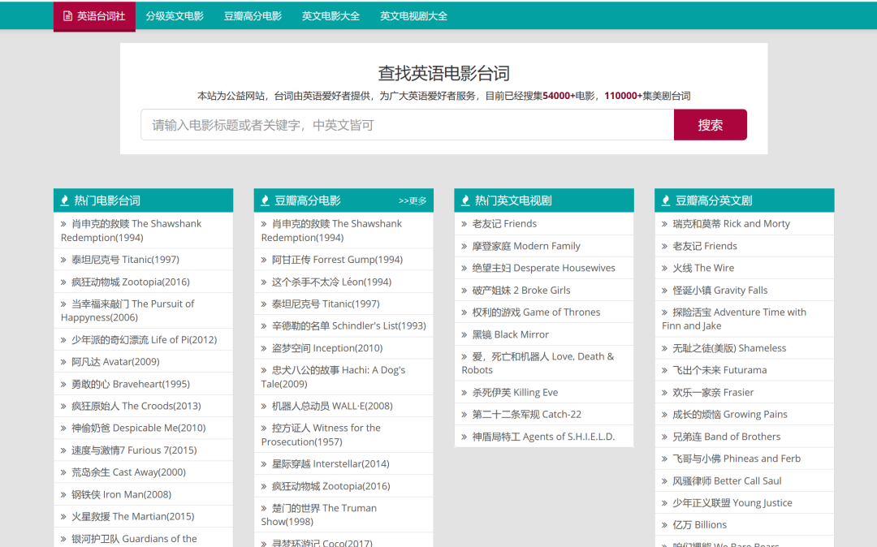Click the flame icon beside 豆瓣高分电影
Image resolution: width=877 pixels, height=547 pixels.
(265, 200)
